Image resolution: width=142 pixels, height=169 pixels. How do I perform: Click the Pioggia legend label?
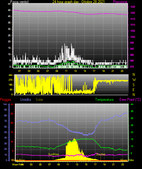(x=5, y=100)
